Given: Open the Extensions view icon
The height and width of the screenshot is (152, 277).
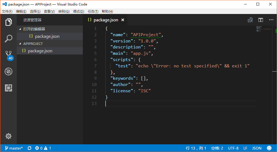Looking at the screenshot, I should [x=9, y=88].
